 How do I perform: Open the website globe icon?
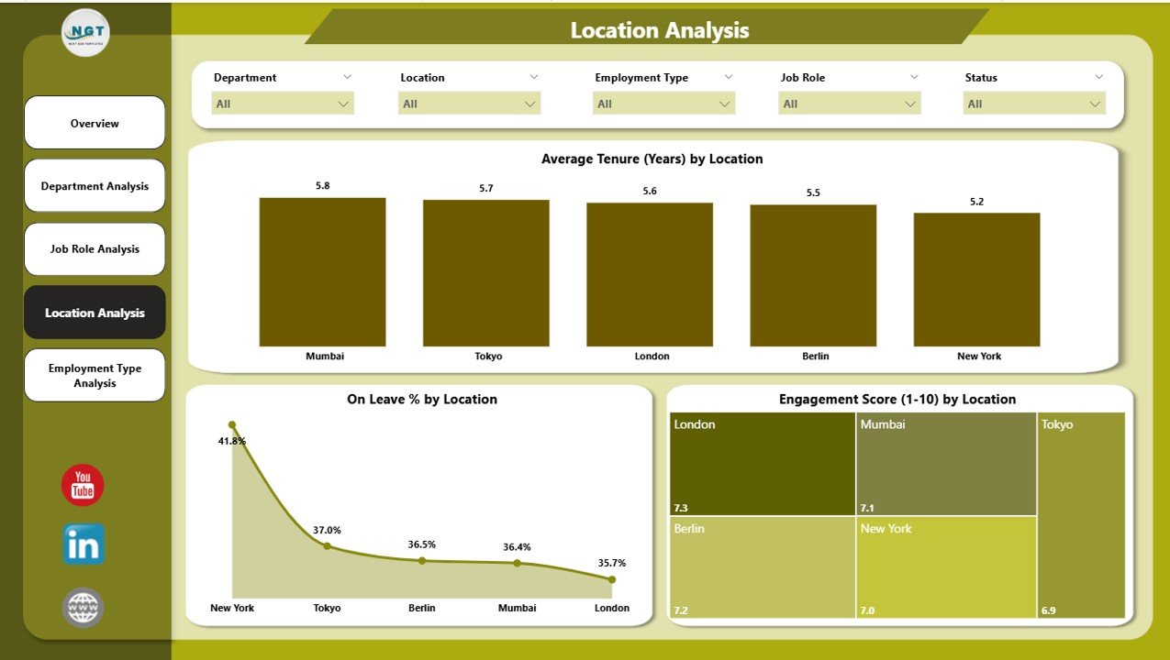tap(82, 607)
